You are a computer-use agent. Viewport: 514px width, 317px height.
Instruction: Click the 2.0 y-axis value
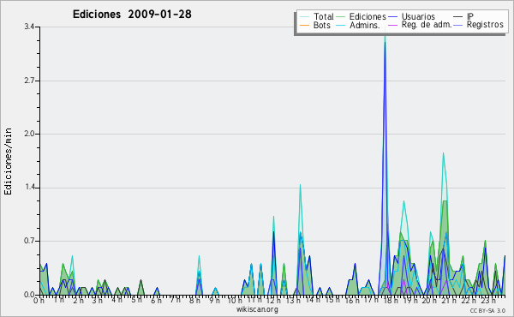tap(29, 134)
